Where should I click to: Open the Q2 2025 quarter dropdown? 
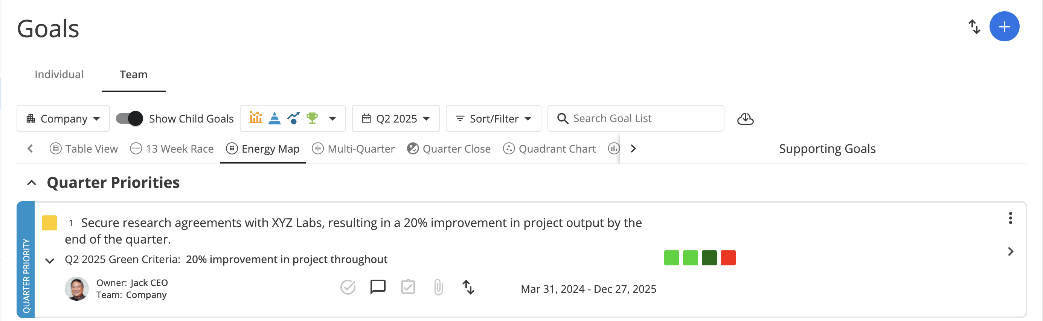coord(396,118)
